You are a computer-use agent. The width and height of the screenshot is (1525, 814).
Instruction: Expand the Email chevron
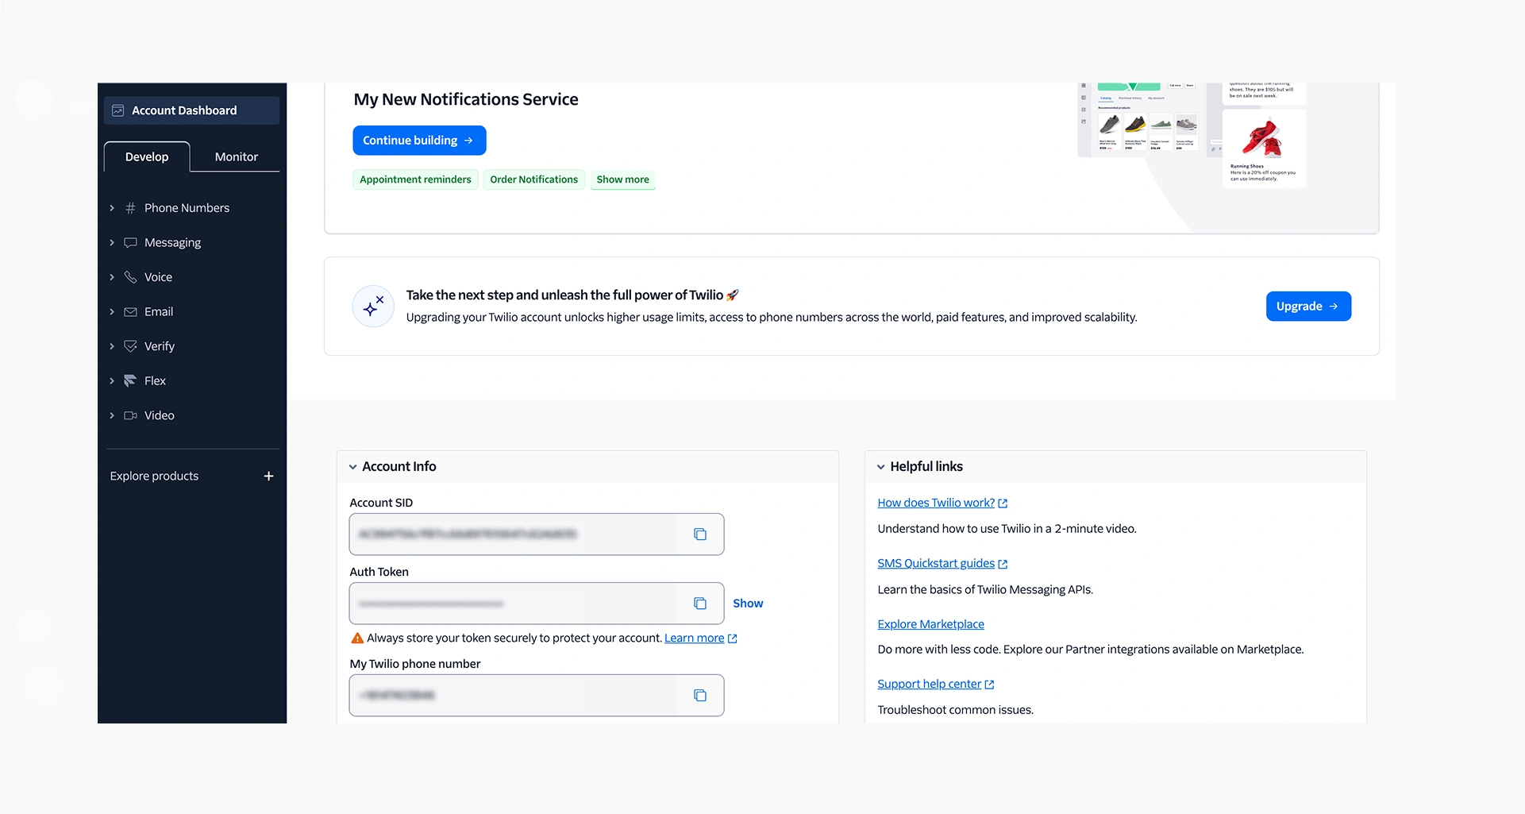pyautogui.click(x=112, y=311)
